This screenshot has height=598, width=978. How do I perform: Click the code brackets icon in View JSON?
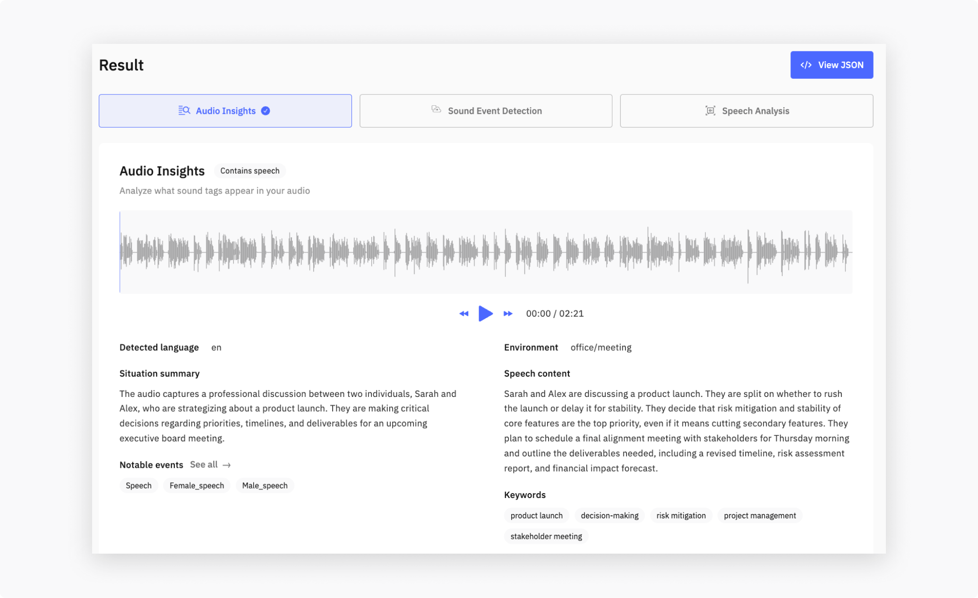(806, 65)
